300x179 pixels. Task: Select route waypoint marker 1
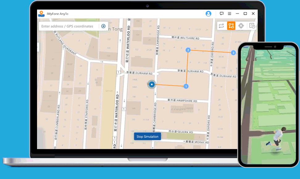coord(186,86)
